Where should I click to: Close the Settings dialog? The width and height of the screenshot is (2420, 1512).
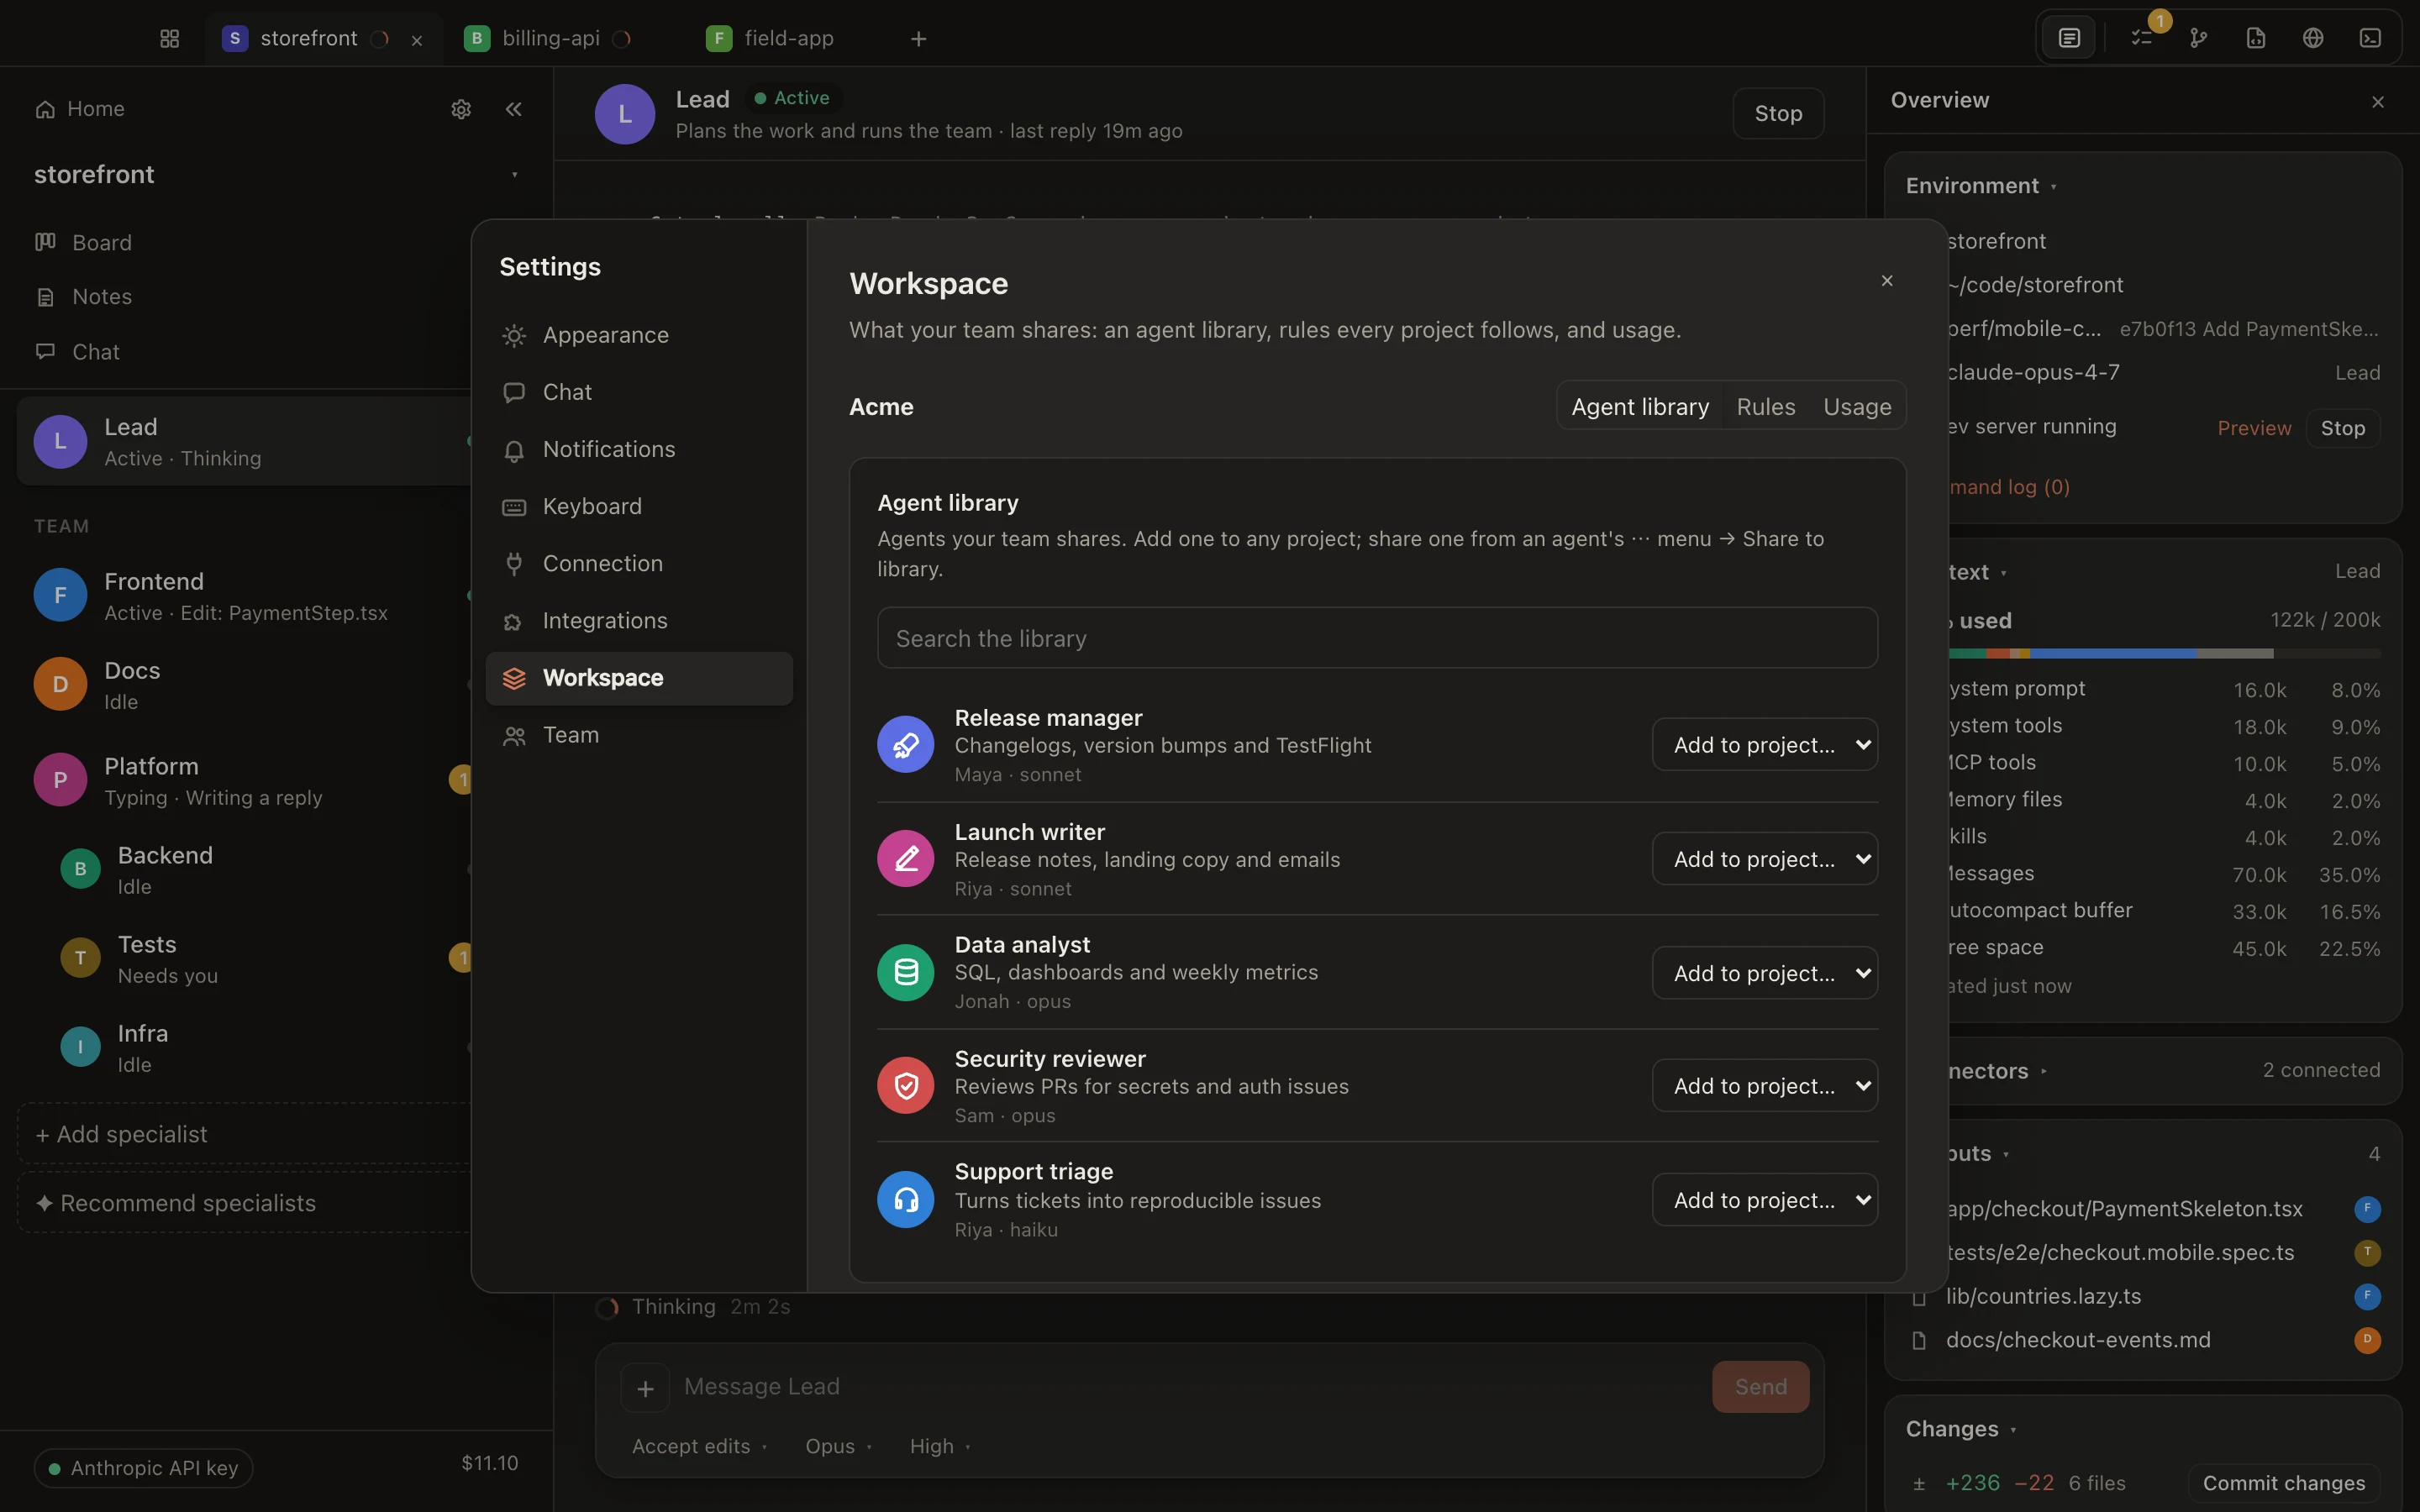1887,281
